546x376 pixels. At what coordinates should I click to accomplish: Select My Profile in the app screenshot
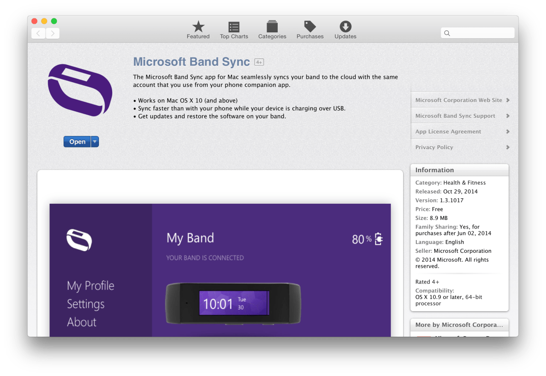90,286
